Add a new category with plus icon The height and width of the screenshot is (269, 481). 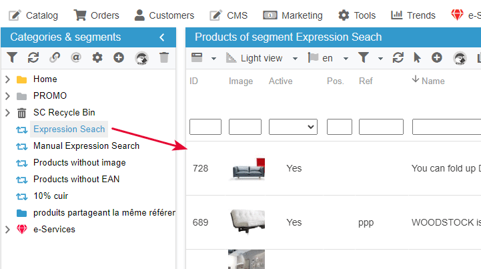119,58
